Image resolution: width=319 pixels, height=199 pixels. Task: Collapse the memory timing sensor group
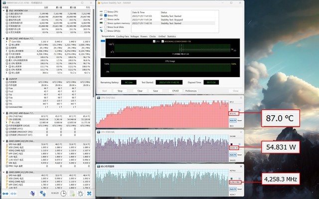point(4,80)
